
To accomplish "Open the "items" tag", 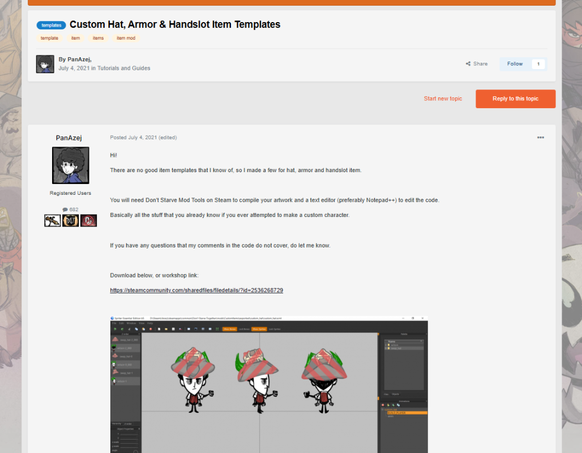I will point(98,39).
